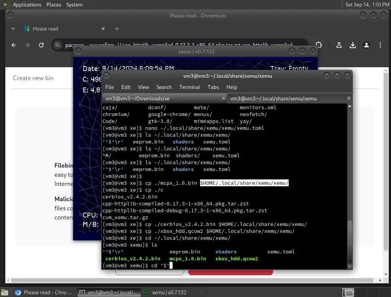The height and width of the screenshot is (297, 391).
Task: Close the ~/Downloads/xe terminal tab
Action: [224, 98]
